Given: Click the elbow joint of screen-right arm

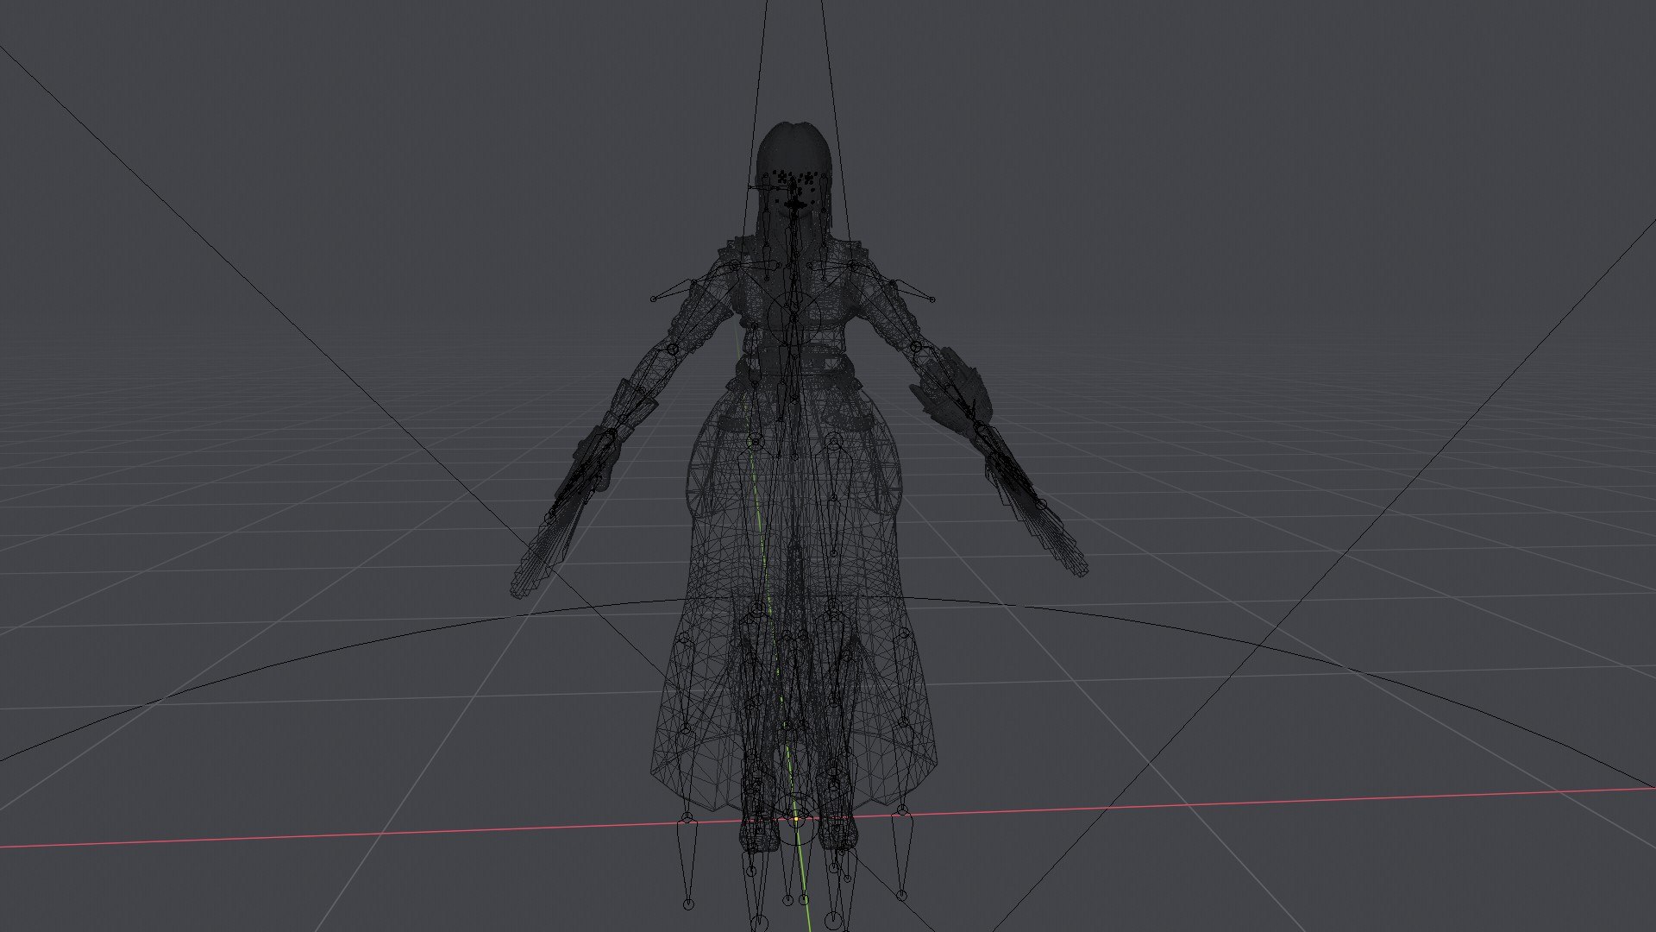Looking at the screenshot, I should pos(917,348).
